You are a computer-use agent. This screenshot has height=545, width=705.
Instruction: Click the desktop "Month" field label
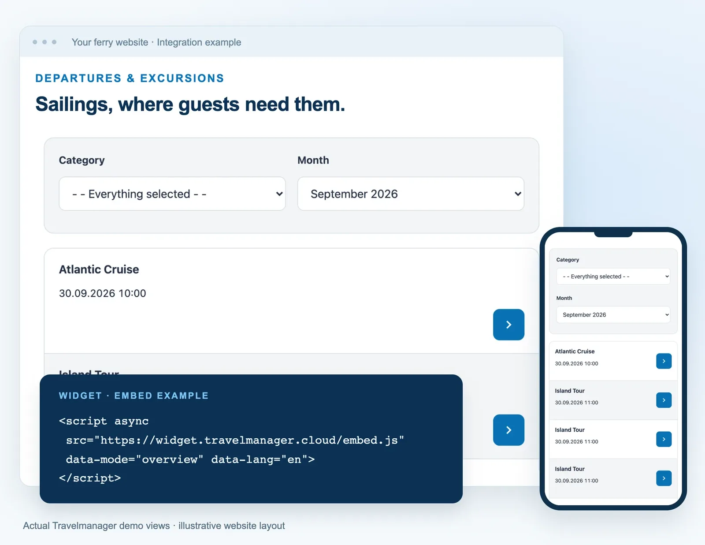pyautogui.click(x=313, y=160)
